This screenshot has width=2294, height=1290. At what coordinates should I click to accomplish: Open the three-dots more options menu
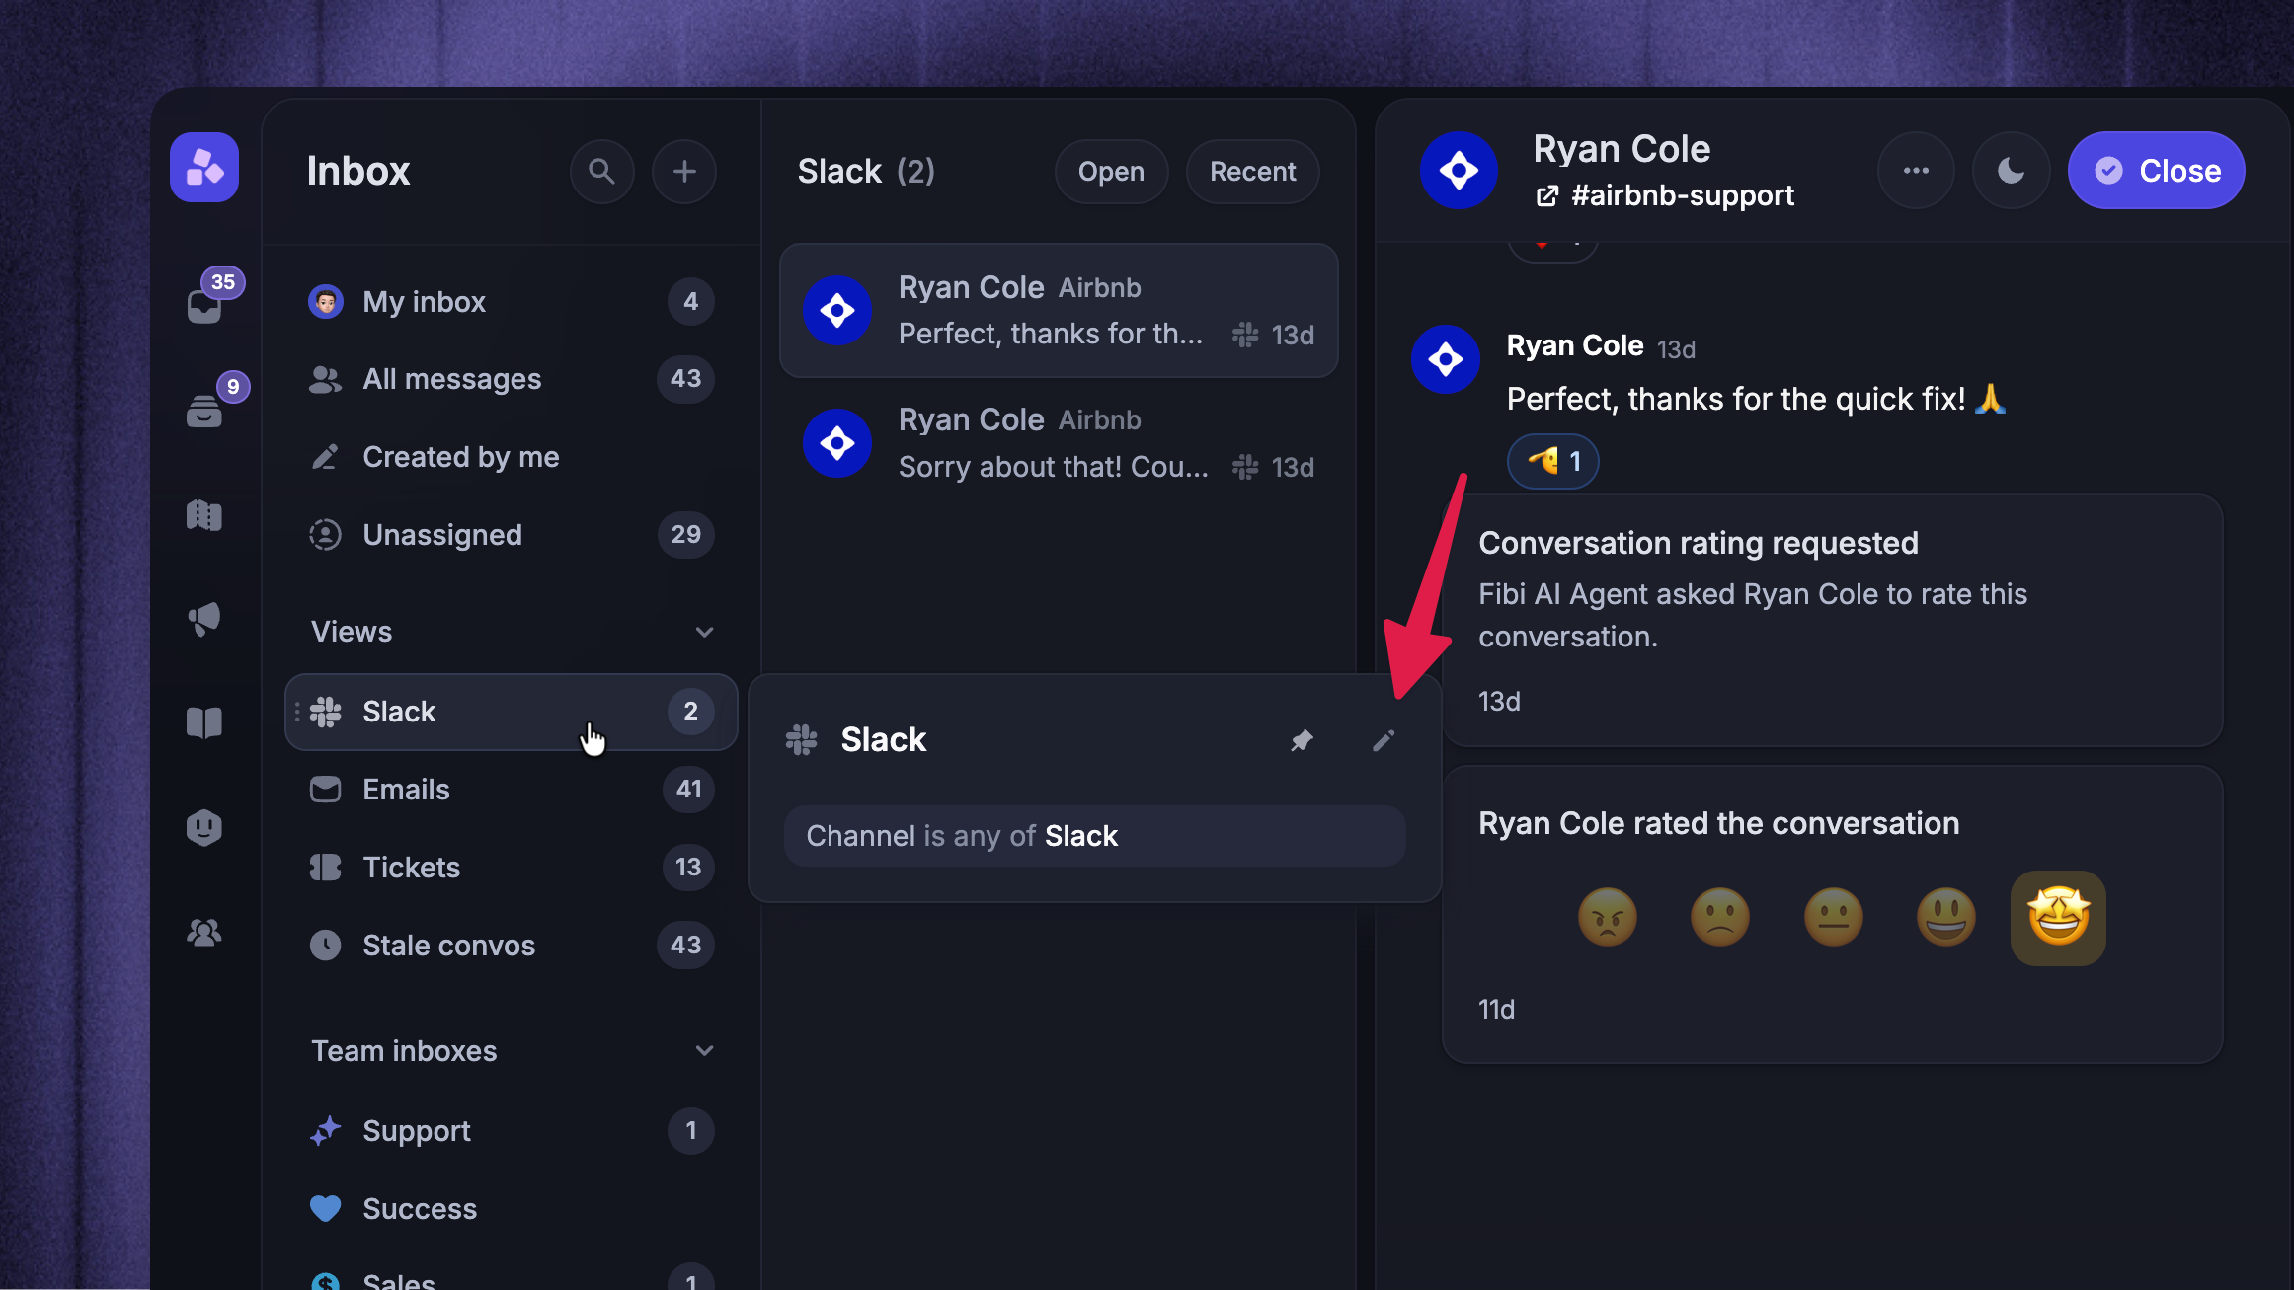coord(1916,170)
